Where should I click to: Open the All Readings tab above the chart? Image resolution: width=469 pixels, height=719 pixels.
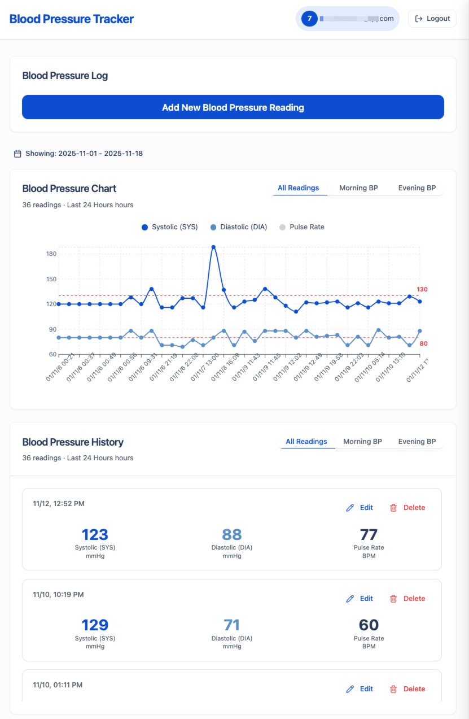(x=300, y=187)
